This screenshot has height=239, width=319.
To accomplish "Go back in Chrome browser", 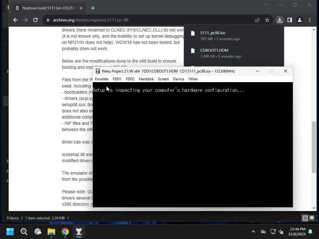I will [x=16, y=20].
